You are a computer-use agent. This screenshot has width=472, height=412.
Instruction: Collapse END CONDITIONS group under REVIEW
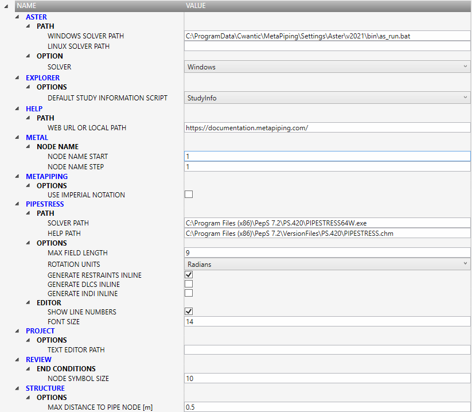point(28,368)
